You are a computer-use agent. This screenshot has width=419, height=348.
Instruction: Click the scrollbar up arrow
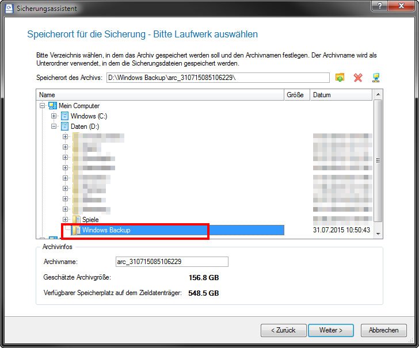pyautogui.click(x=378, y=94)
